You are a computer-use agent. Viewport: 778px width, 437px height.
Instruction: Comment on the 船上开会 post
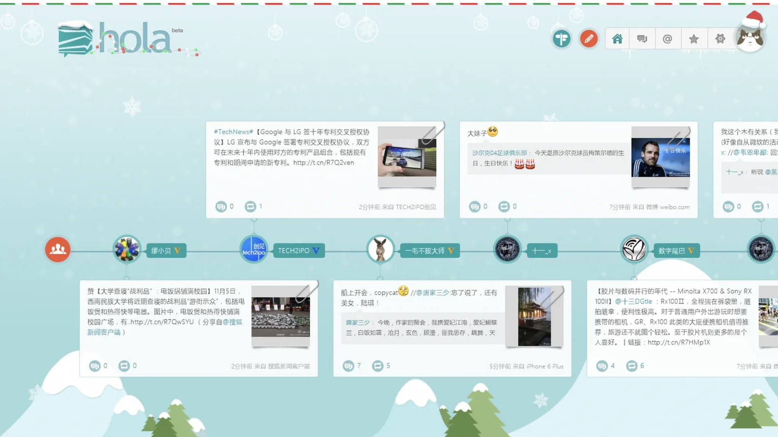click(348, 366)
